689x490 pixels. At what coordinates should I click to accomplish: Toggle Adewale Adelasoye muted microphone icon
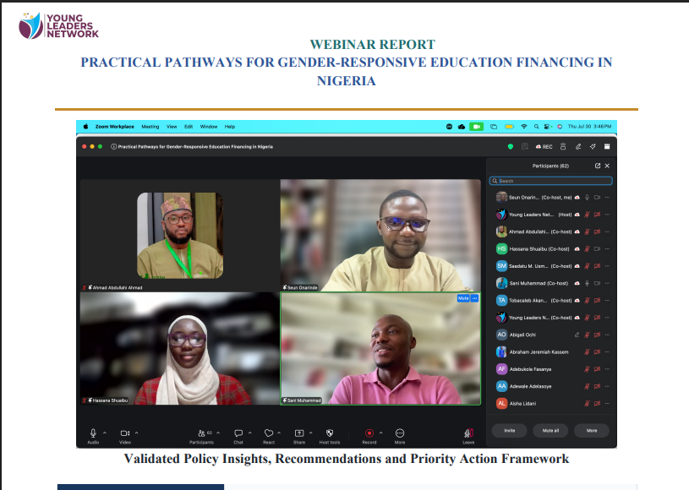point(587,386)
